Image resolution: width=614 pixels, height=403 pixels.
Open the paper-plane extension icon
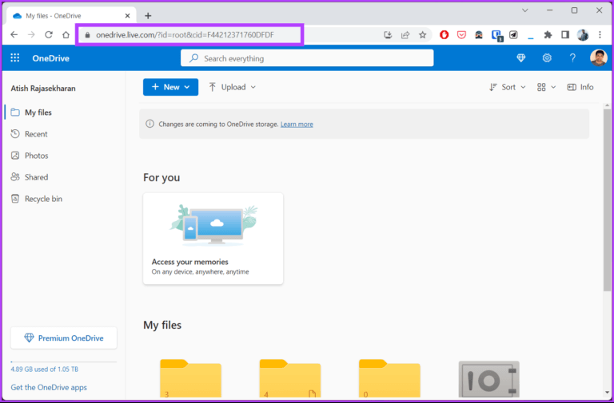point(513,35)
